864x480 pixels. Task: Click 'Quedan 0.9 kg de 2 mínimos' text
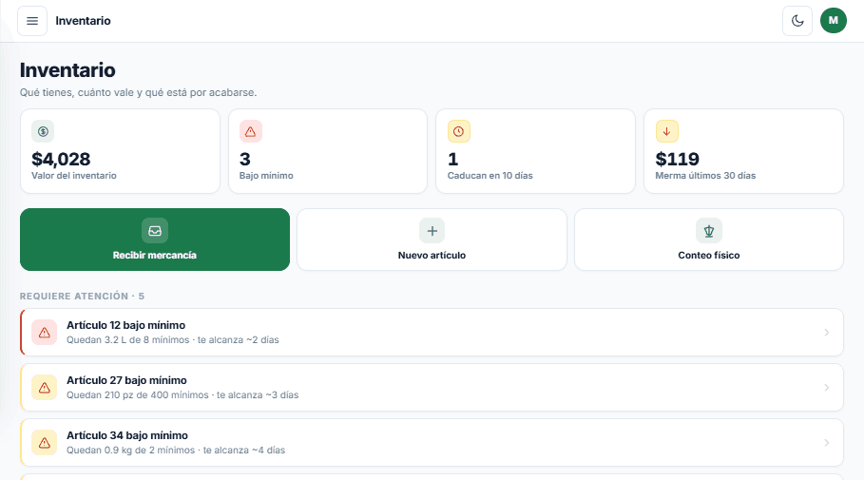(130, 451)
